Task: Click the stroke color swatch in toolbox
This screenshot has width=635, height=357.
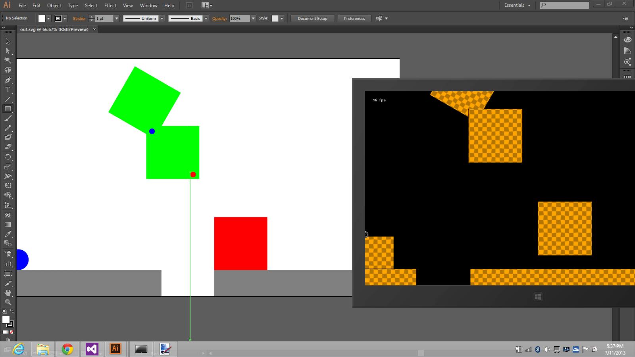Action: [x=10, y=324]
